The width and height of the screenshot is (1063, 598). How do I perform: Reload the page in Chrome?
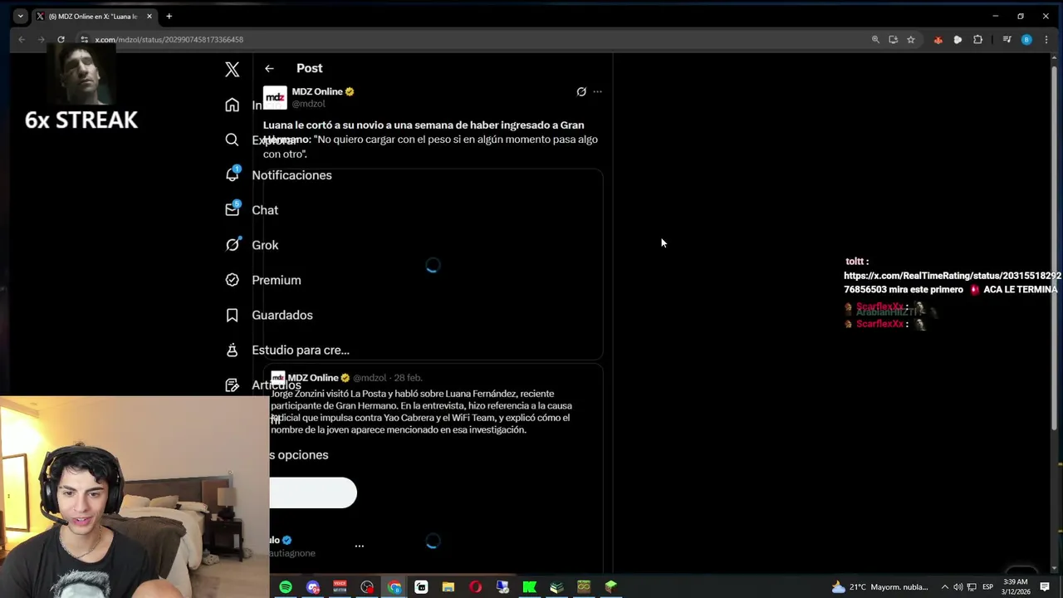(61, 39)
